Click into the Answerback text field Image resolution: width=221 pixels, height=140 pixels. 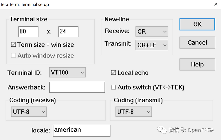77,87
